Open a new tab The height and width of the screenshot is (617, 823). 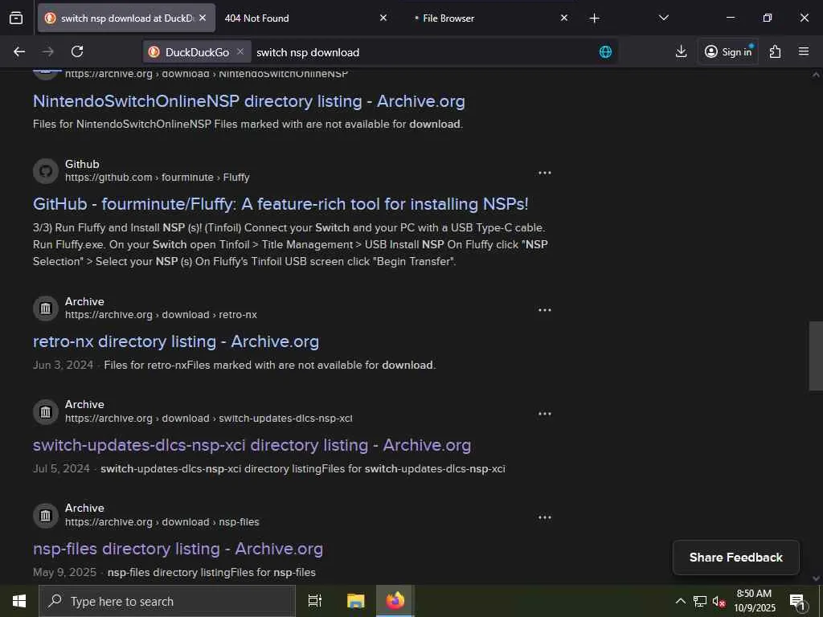(x=594, y=18)
